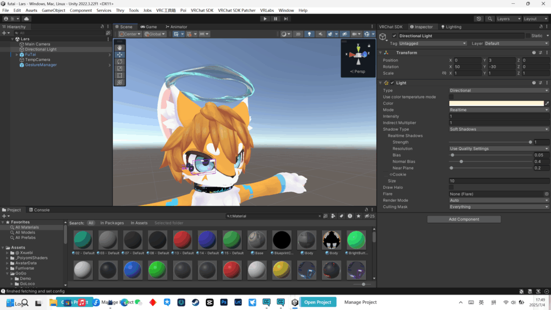Adjust the shadow Normal Bias slider
Screen dimensions: 551x310
(x=461, y=161)
